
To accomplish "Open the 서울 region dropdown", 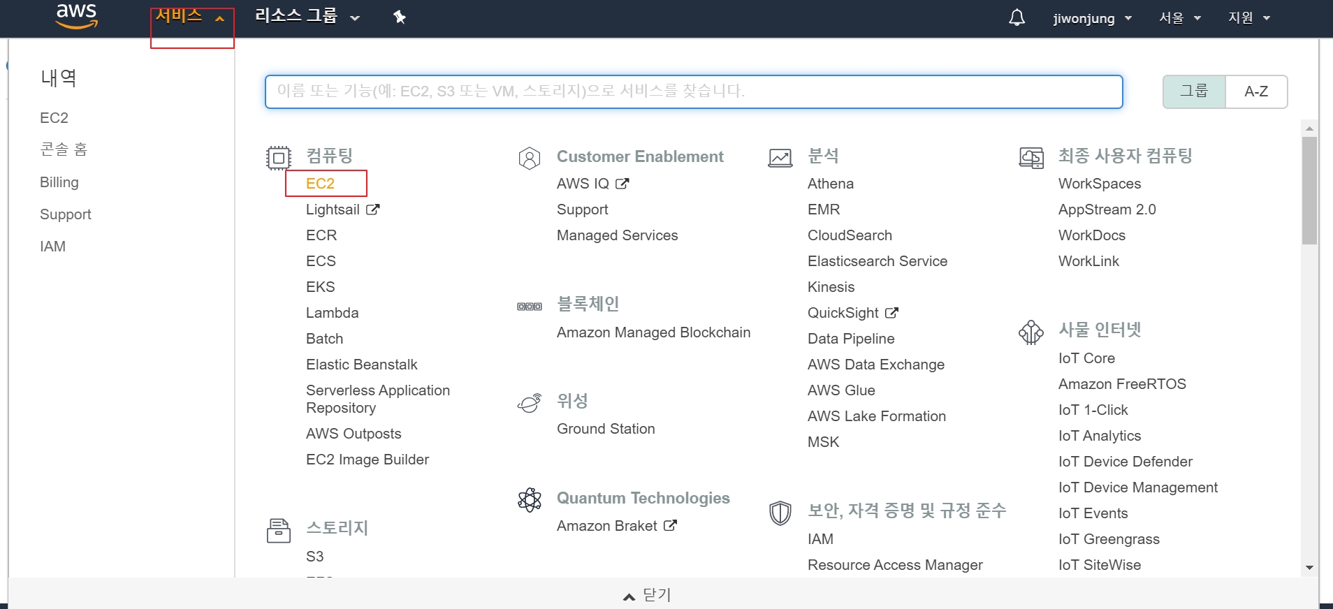I will point(1180,18).
